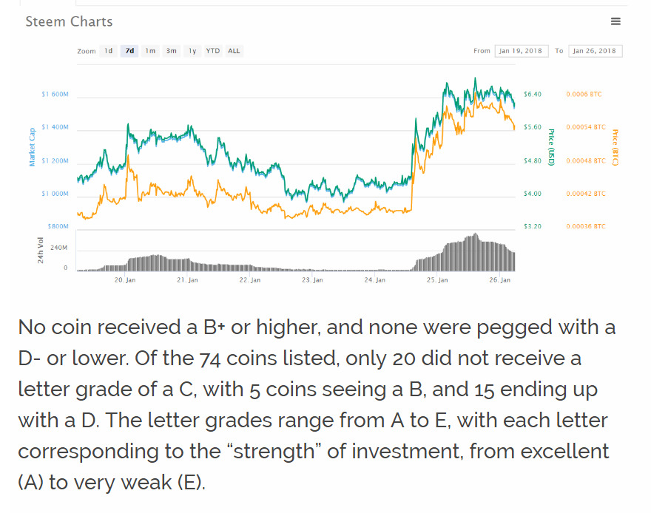Select the 1d zoom range
This screenshot has height=513, width=651.
108,51
